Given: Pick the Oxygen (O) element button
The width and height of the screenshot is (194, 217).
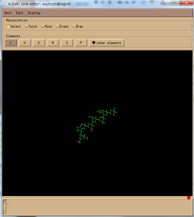Looking at the screenshot, I should [x=39, y=43].
